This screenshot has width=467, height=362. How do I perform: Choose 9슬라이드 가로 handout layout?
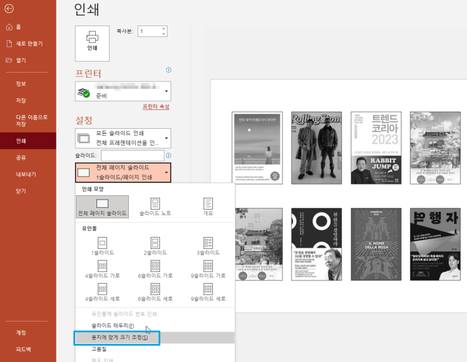tap(208, 269)
